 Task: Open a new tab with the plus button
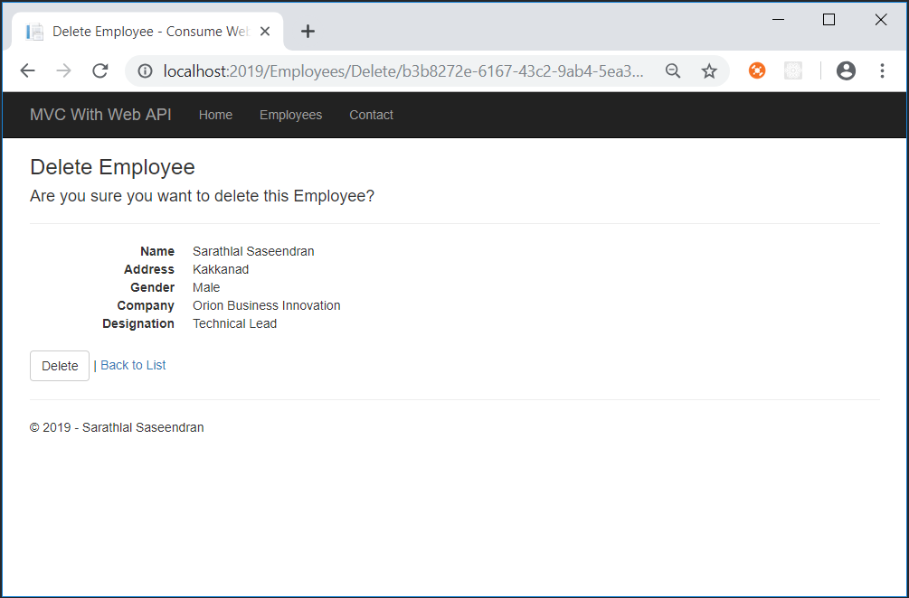point(308,30)
